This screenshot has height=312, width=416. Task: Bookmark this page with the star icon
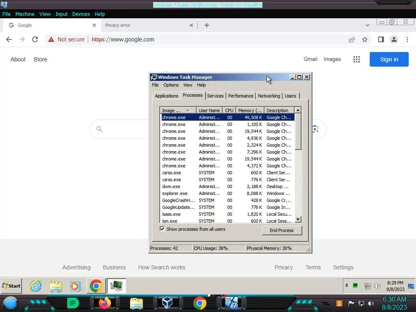coord(365,39)
